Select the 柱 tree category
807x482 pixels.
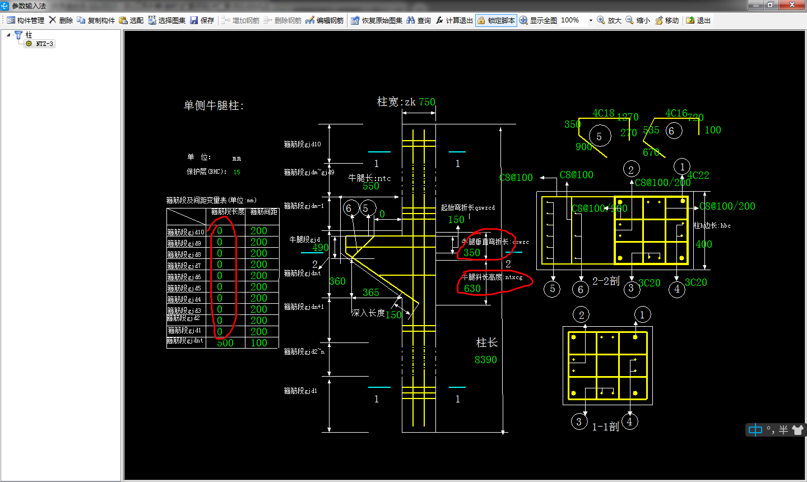(29, 35)
